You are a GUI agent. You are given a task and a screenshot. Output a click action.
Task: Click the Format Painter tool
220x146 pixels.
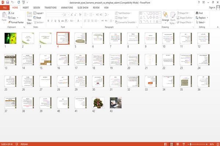16,22
